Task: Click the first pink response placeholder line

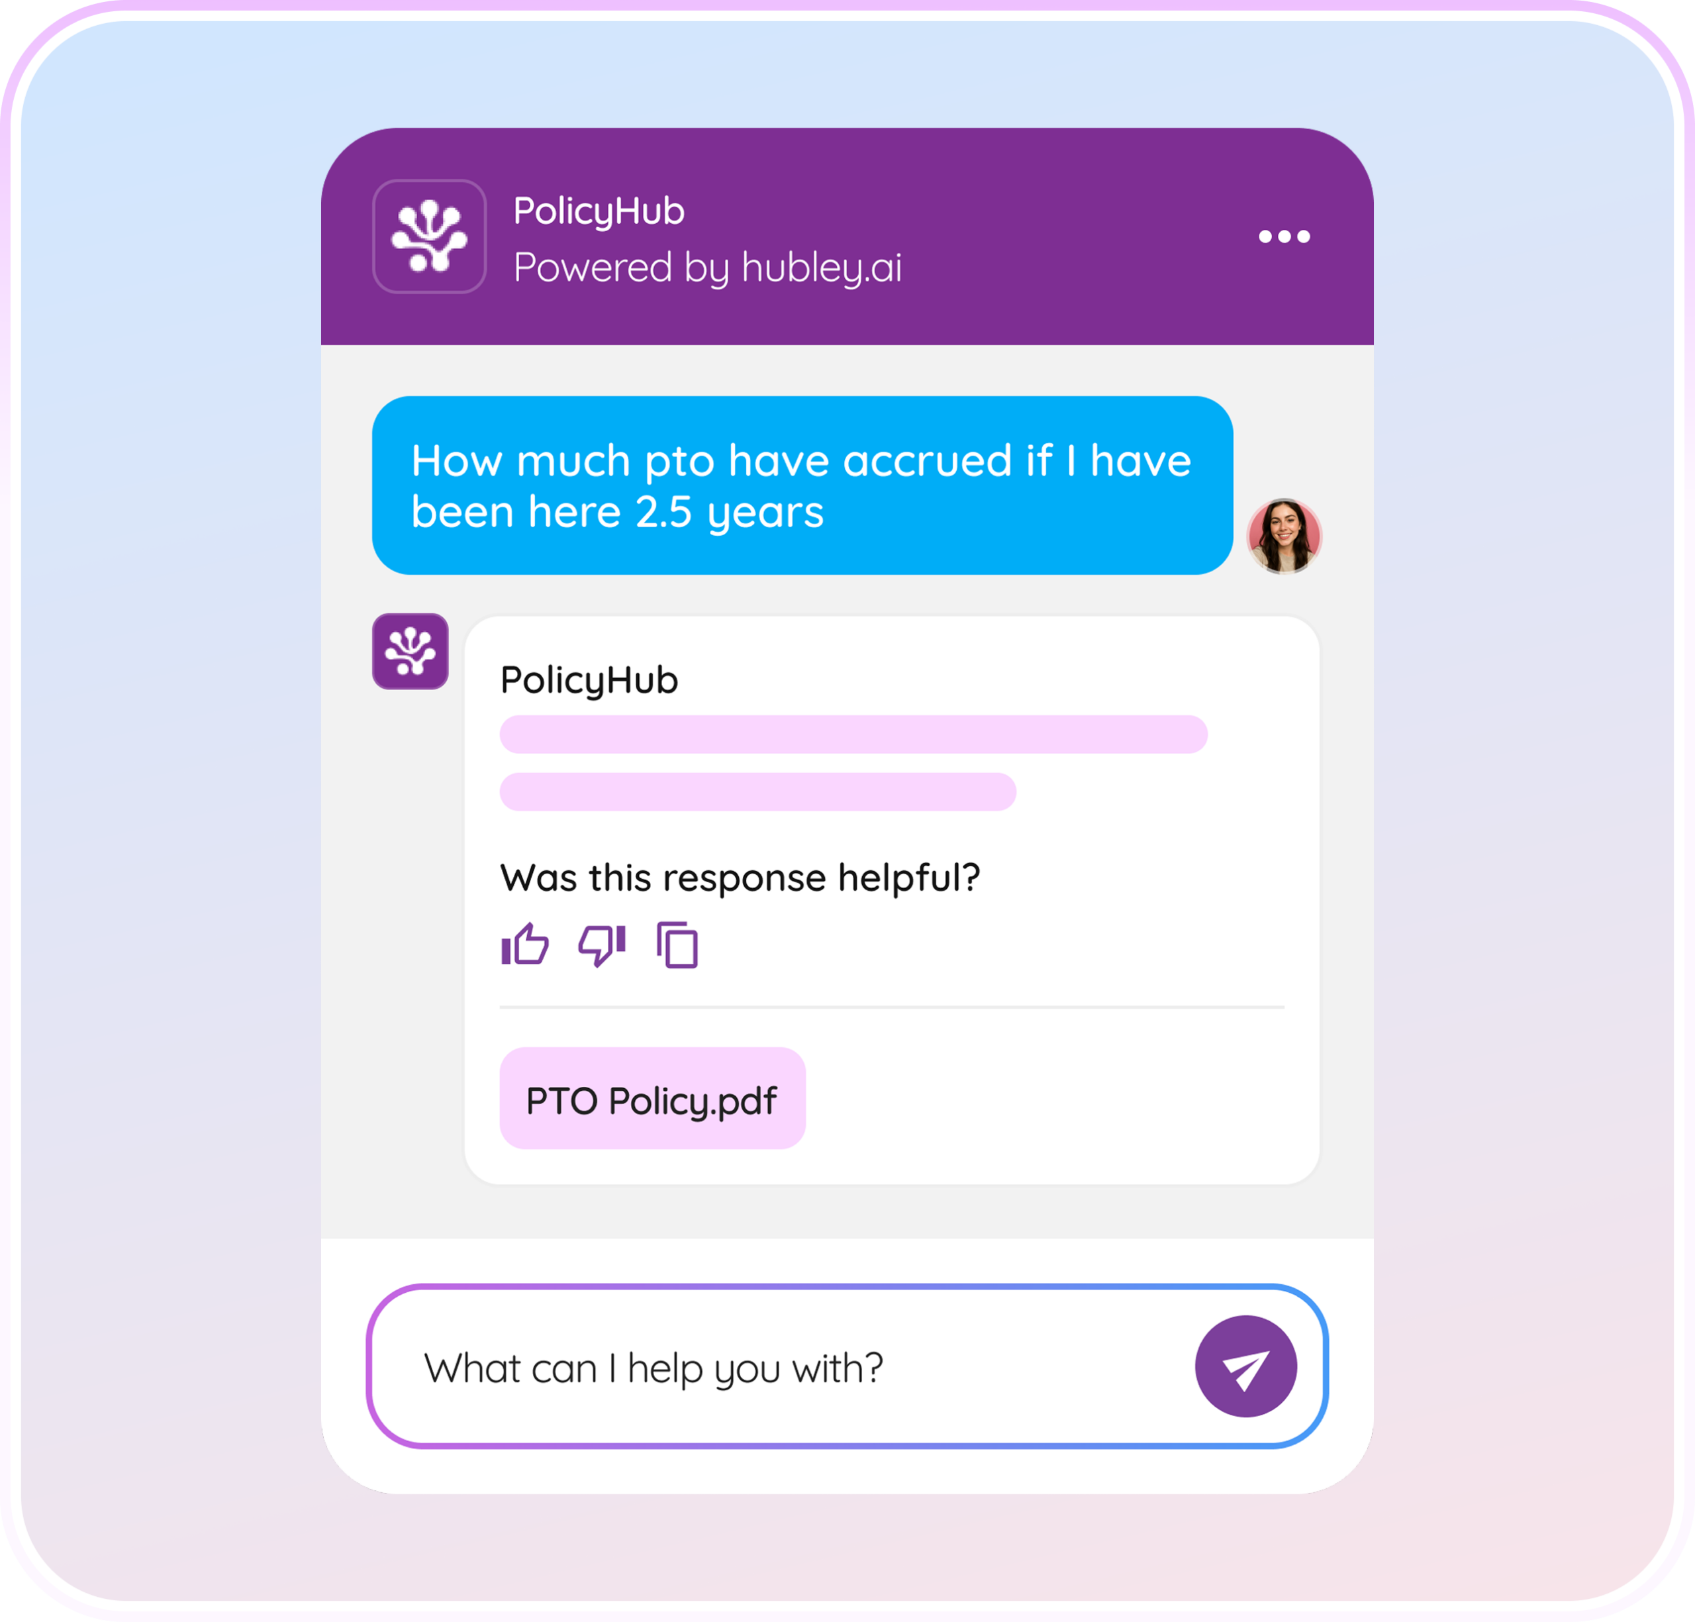Action: tap(853, 734)
